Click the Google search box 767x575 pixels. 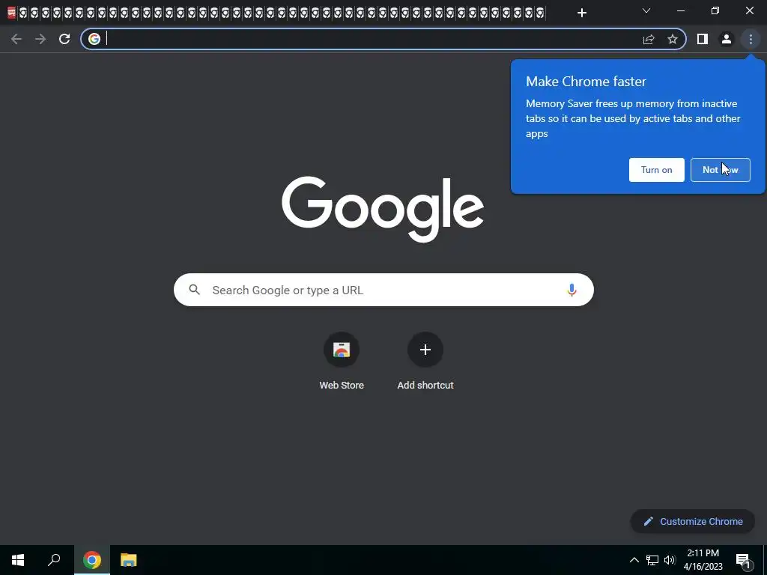coord(383,290)
